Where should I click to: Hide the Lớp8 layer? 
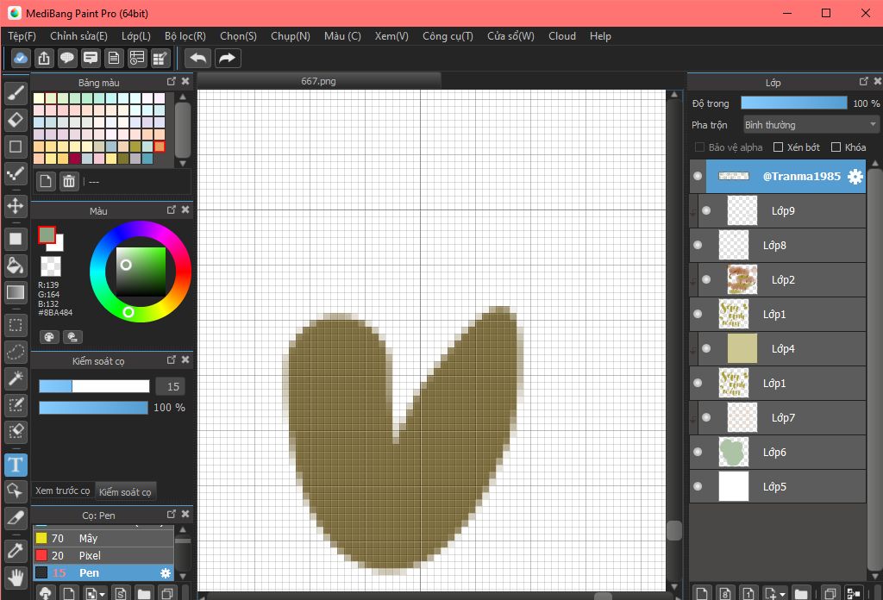(698, 245)
